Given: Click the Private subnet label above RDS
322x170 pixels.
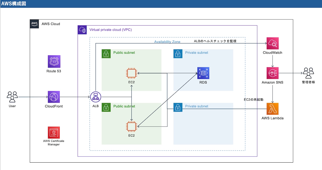Looking at the screenshot, I should 197,53.
